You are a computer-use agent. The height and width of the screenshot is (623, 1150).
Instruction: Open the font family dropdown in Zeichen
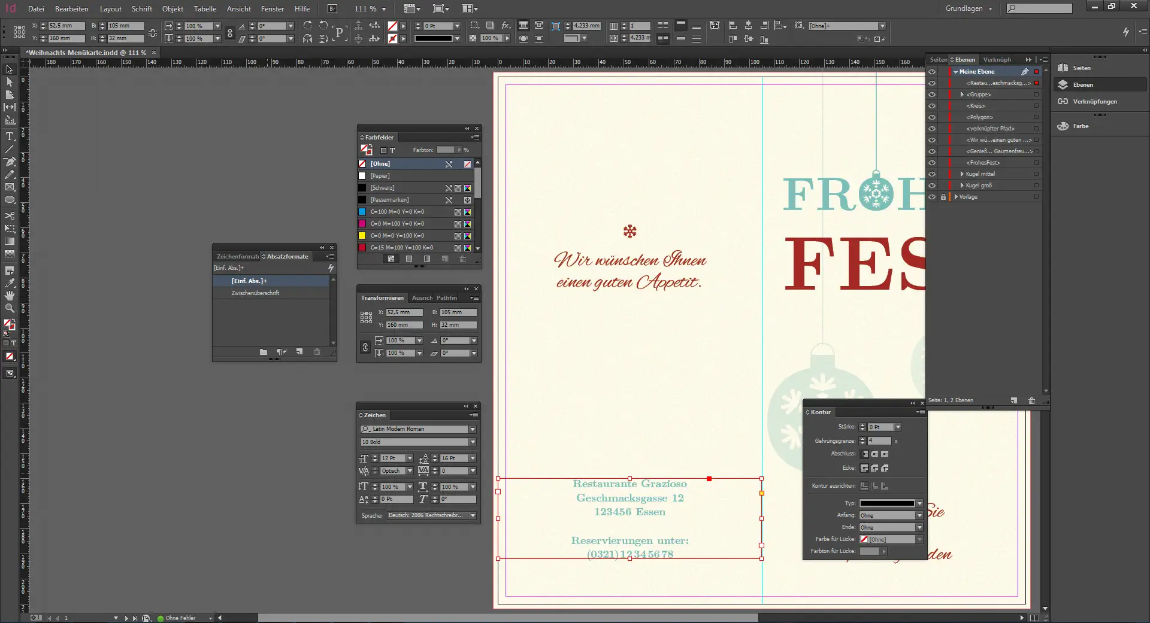tap(473, 429)
